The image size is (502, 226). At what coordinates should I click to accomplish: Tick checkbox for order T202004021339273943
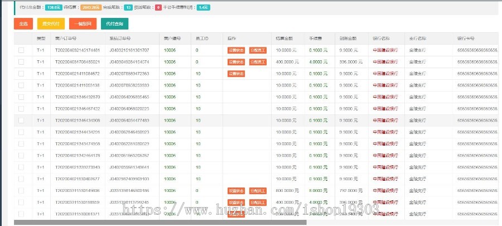pos(21,167)
